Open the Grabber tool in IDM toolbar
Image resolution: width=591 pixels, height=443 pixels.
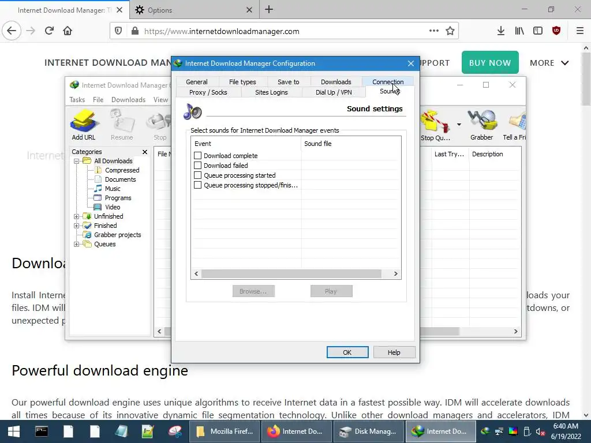[481, 125]
